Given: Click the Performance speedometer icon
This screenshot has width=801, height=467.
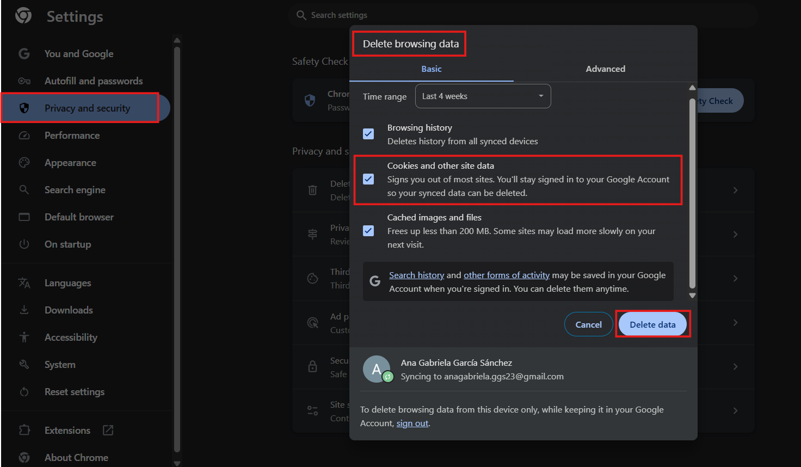Looking at the screenshot, I should click(24, 135).
